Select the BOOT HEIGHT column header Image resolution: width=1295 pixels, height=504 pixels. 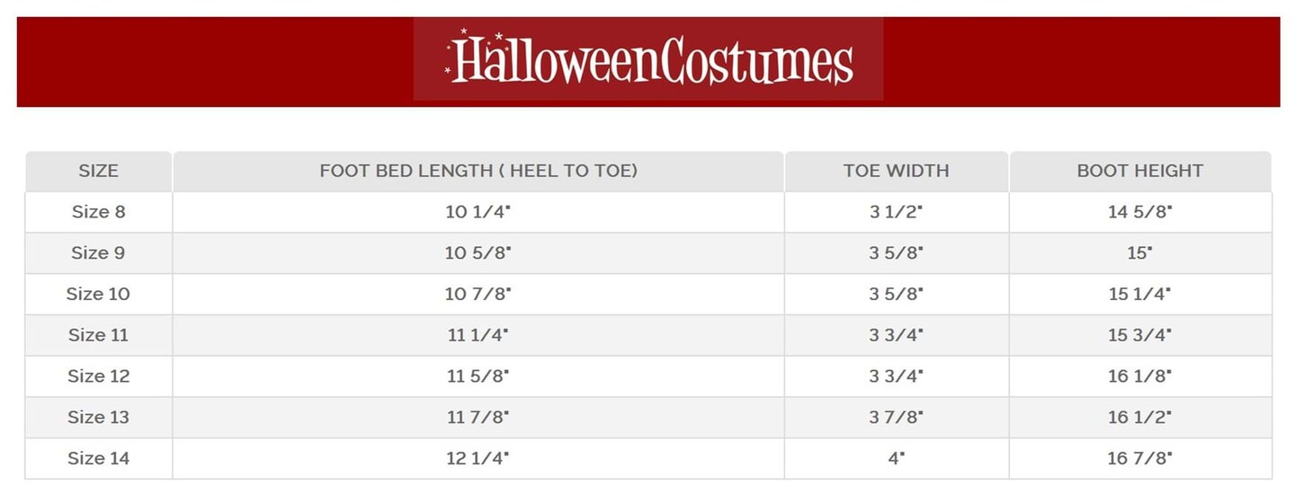coord(1139,171)
